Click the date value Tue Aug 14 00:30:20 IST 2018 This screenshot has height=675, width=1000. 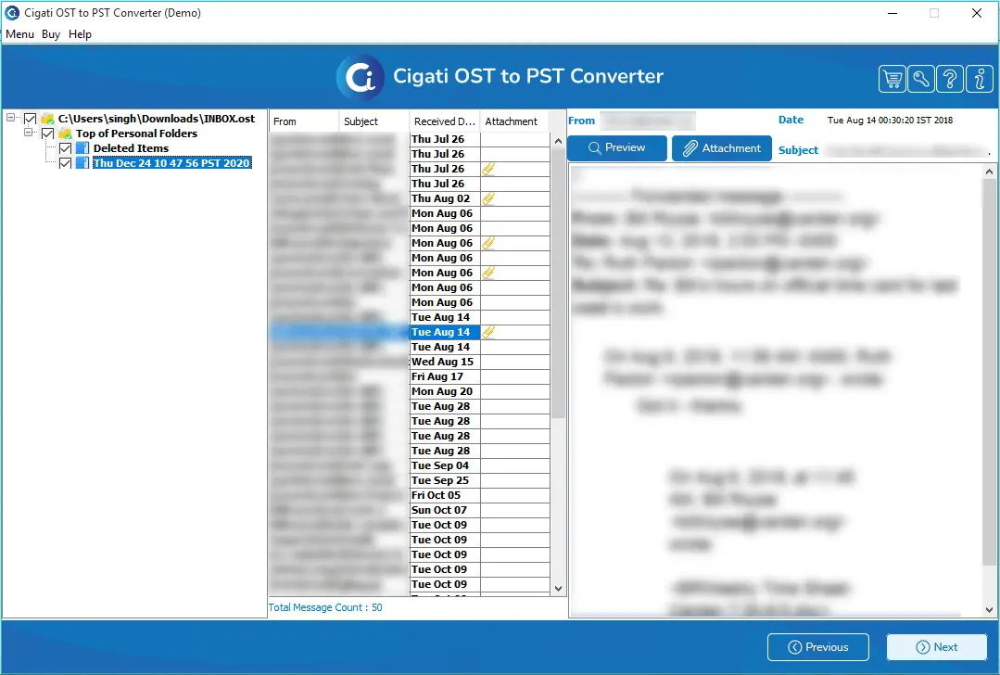tap(890, 120)
